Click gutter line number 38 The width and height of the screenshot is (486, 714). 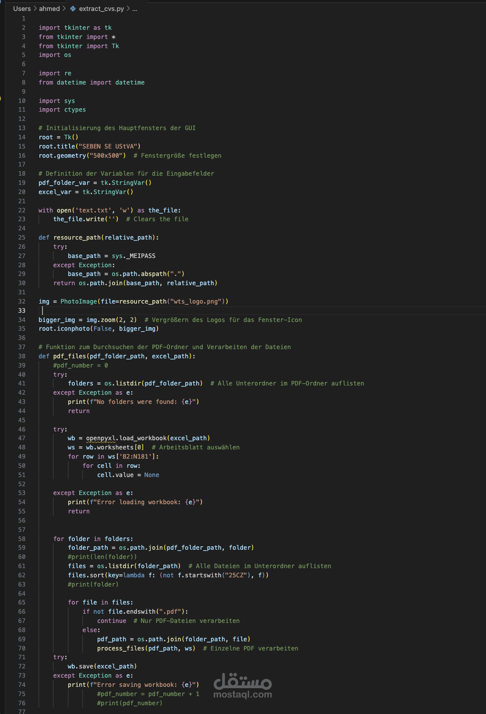click(22, 356)
